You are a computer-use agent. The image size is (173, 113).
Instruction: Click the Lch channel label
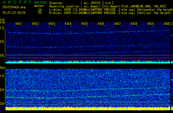[x=2, y=20]
